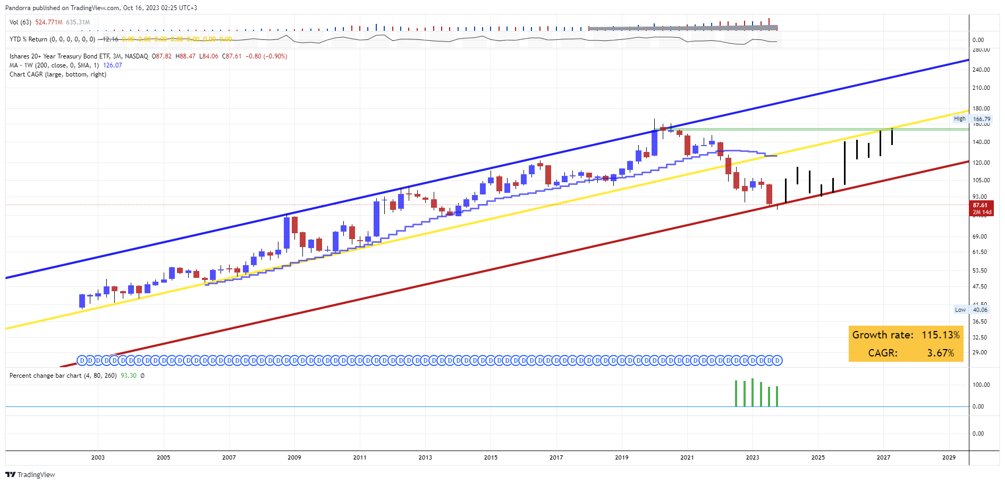This screenshot has height=484, width=1005.
Task: Click the 2007 label on time axis
Action: click(x=229, y=457)
